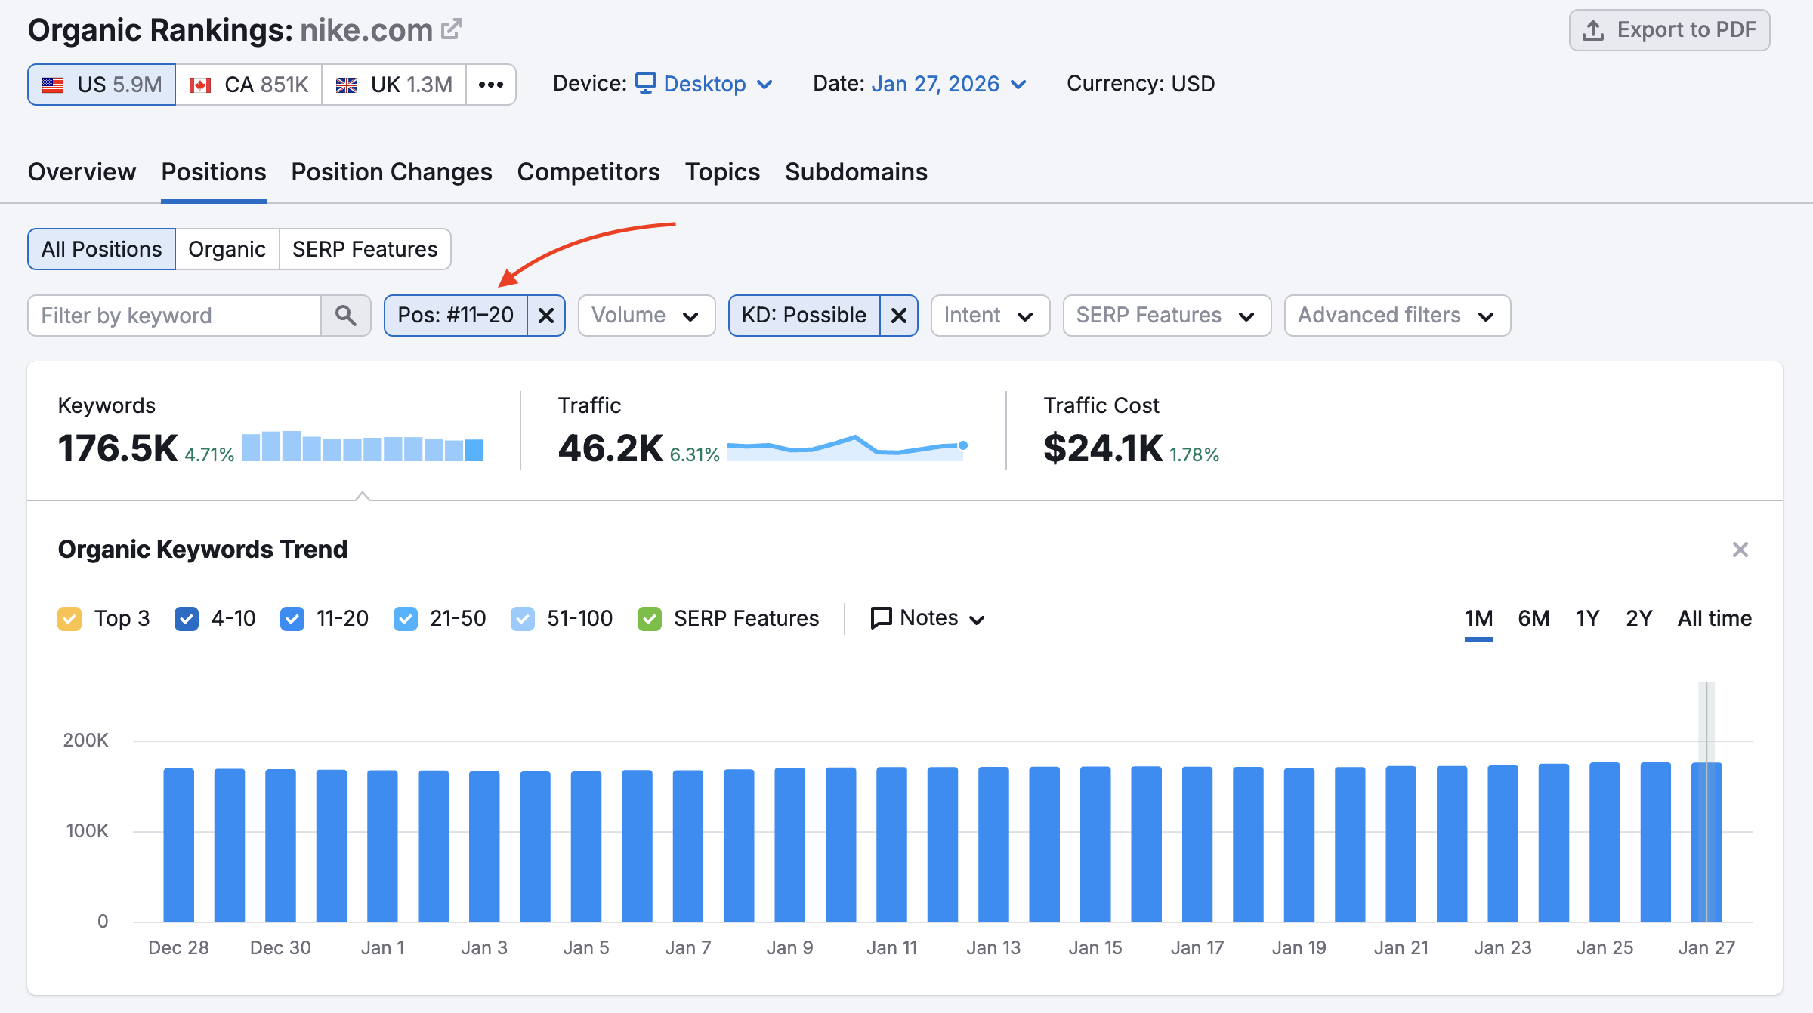Open nike.com external link icon
The width and height of the screenshot is (1813, 1013).
(x=452, y=29)
